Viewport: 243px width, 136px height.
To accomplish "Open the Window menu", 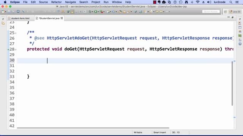I will click(117, 2).
